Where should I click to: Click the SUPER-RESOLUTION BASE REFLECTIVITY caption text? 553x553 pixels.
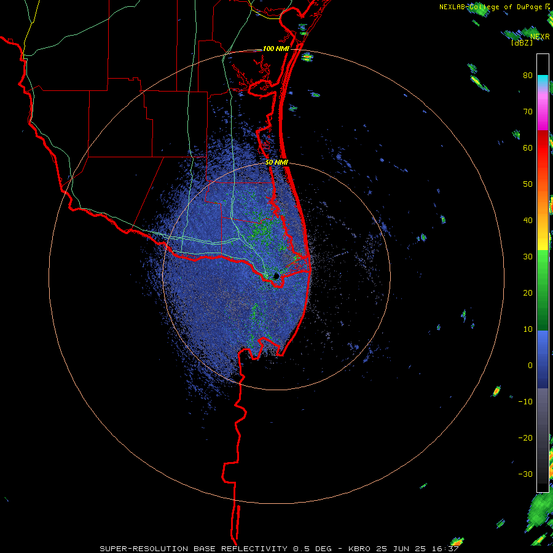tap(194, 549)
